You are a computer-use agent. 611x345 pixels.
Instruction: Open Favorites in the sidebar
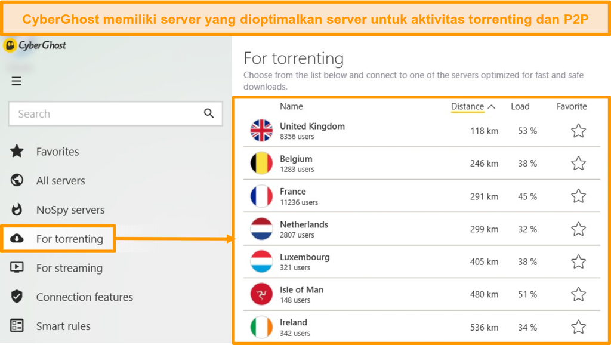(x=57, y=152)
